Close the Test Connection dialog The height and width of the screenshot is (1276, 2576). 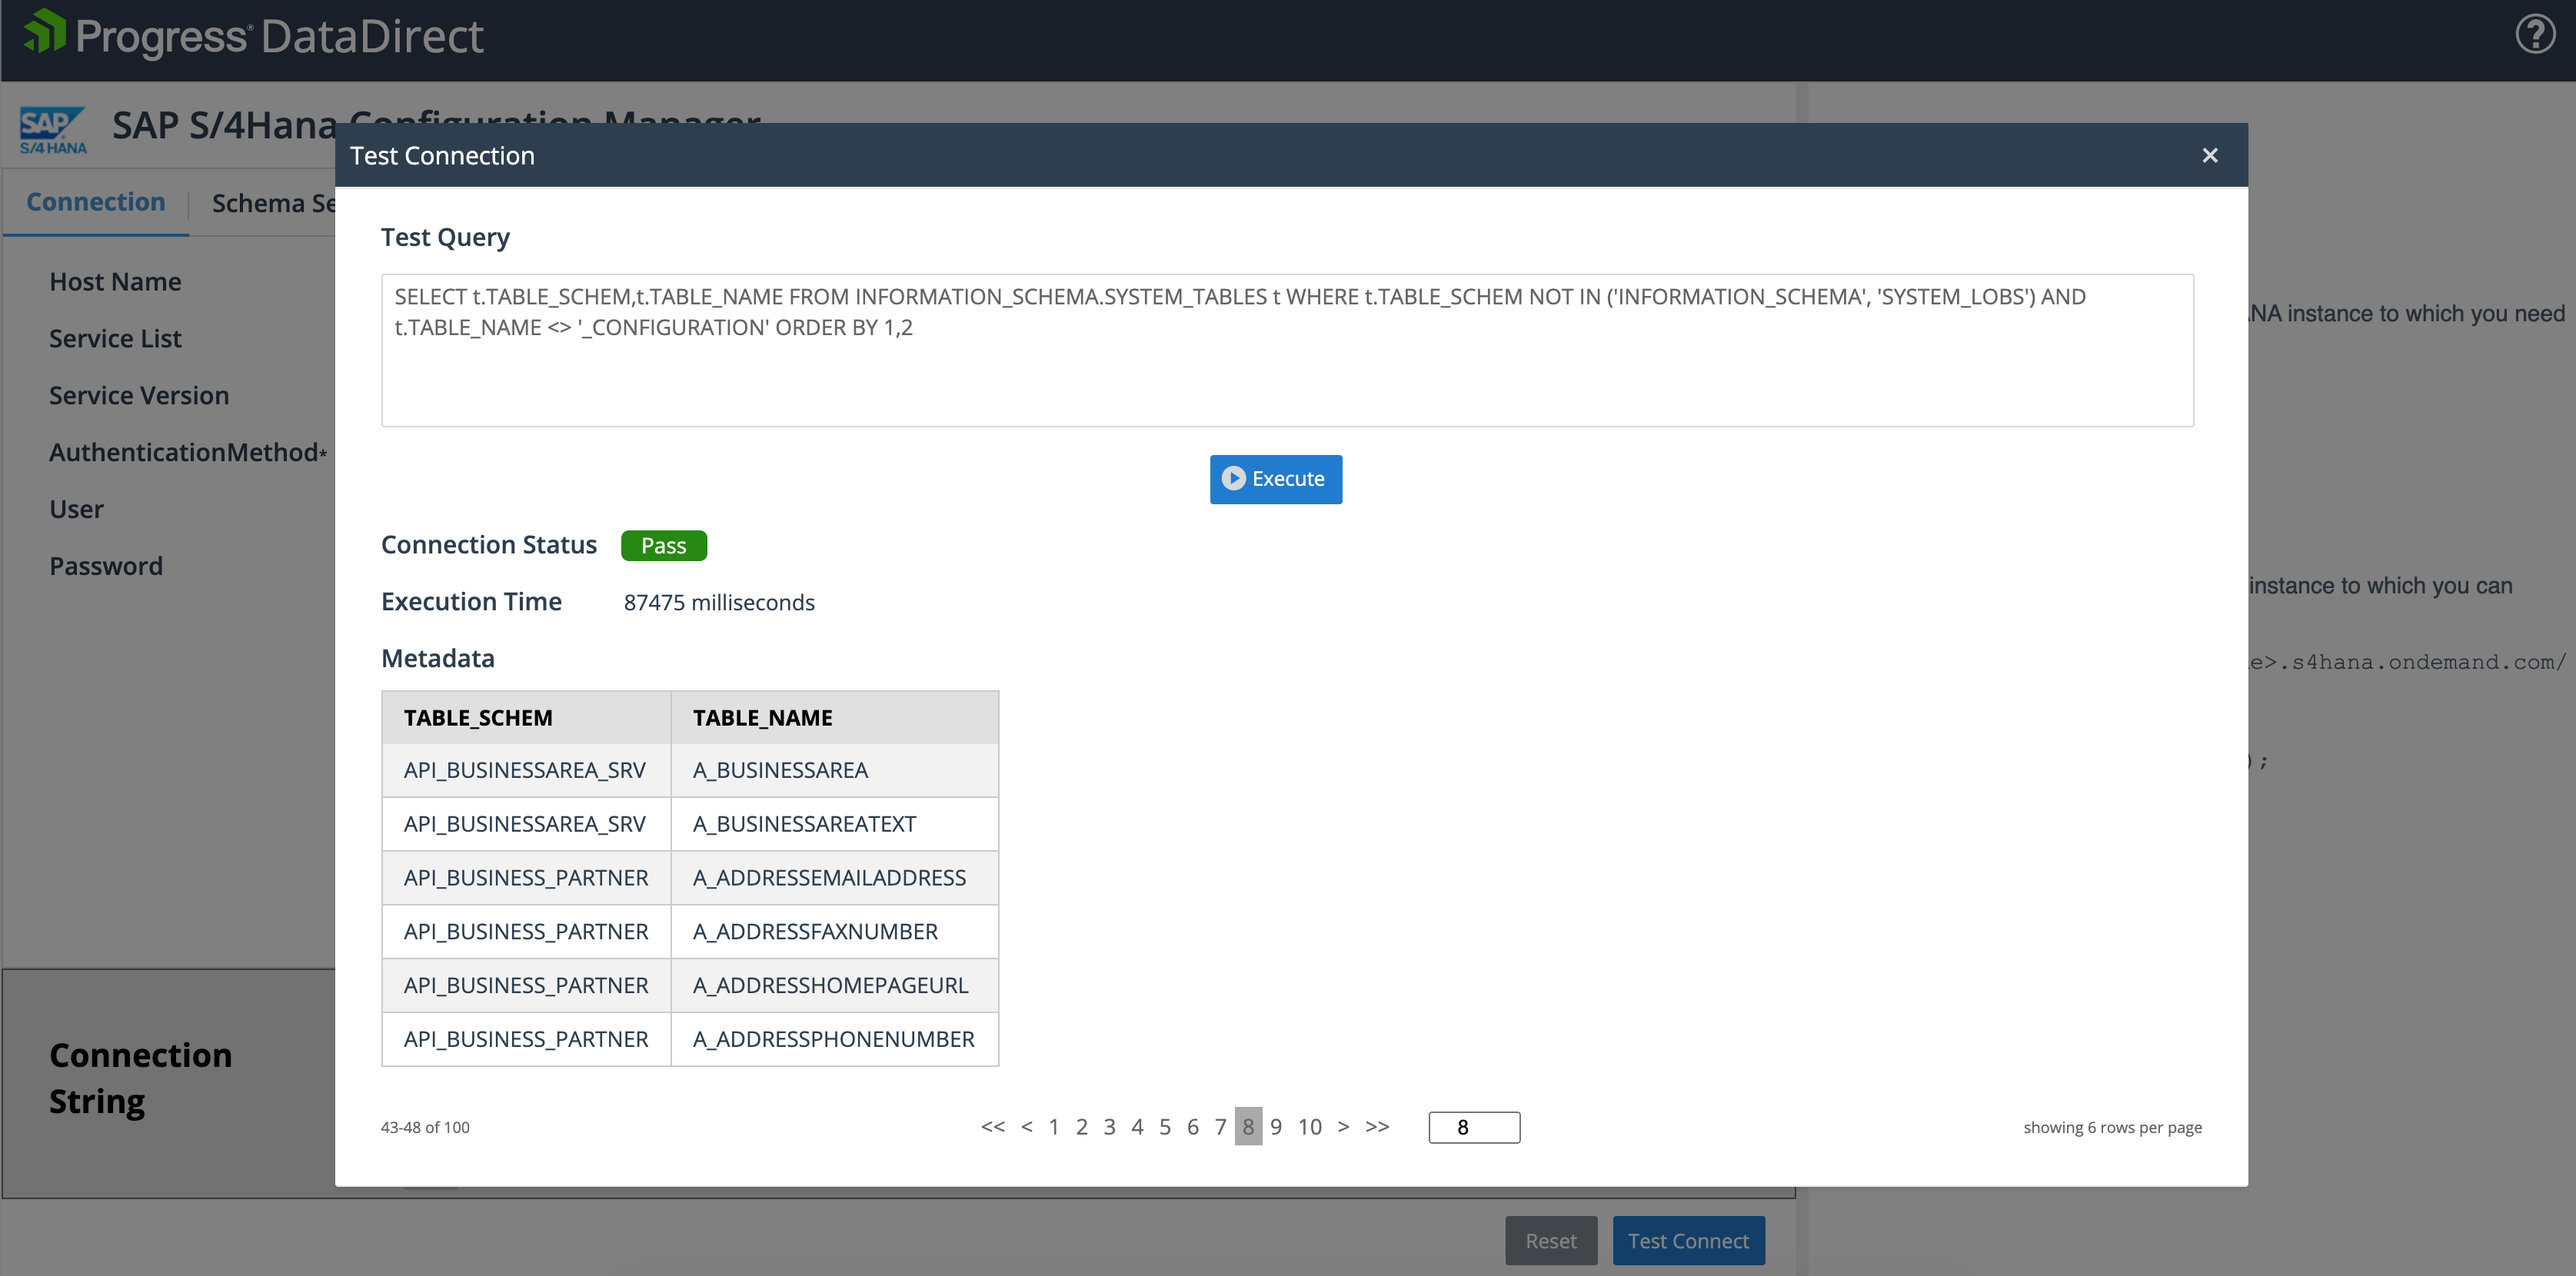click(x=2210, y=155)
